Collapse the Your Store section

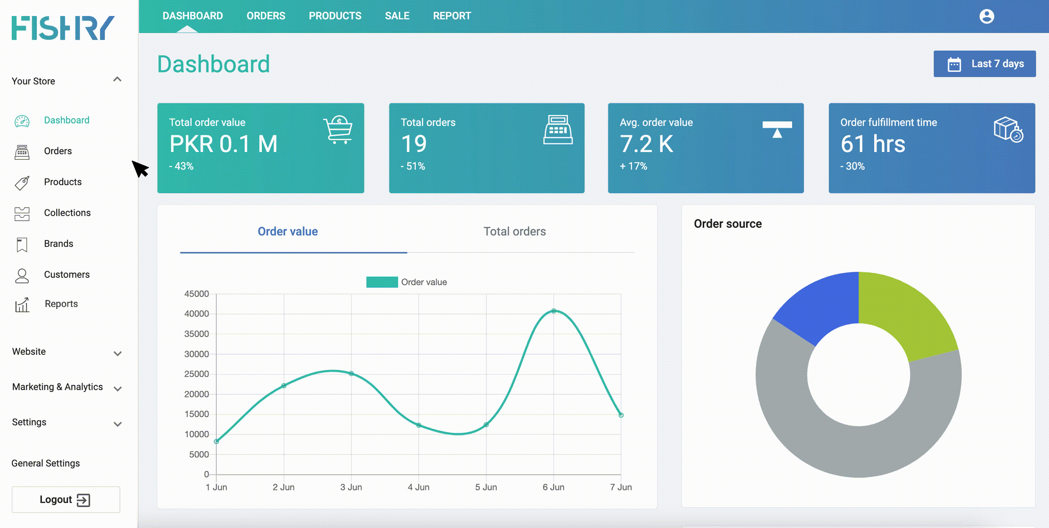coord(117,80)
